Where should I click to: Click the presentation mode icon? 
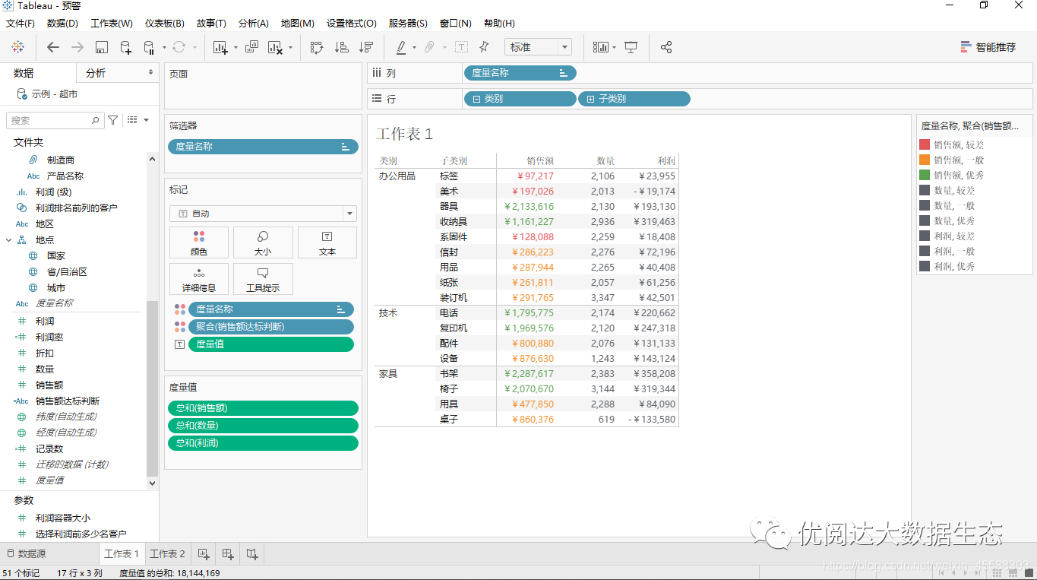631,47
